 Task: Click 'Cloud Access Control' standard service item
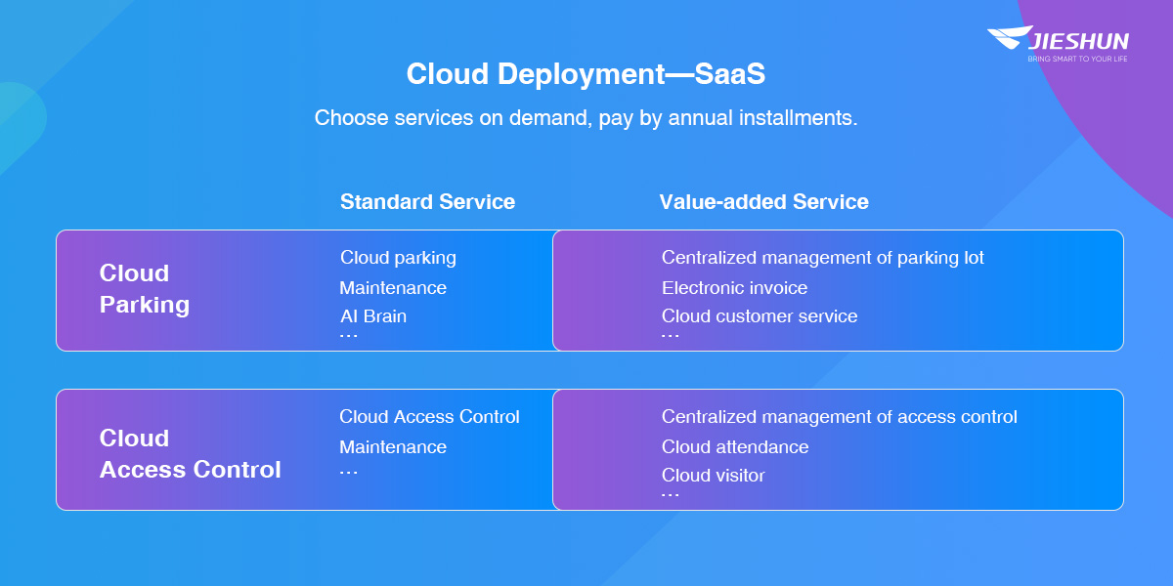[x=429, y=417]
